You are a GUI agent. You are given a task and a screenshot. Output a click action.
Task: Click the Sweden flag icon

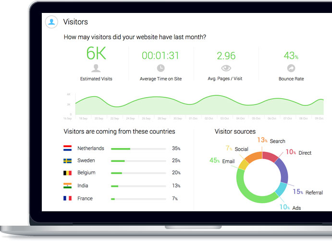tap(68, 161)
